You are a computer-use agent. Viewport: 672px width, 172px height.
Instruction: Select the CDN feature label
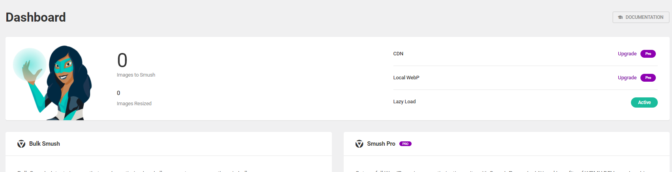[x=398, y=54]
